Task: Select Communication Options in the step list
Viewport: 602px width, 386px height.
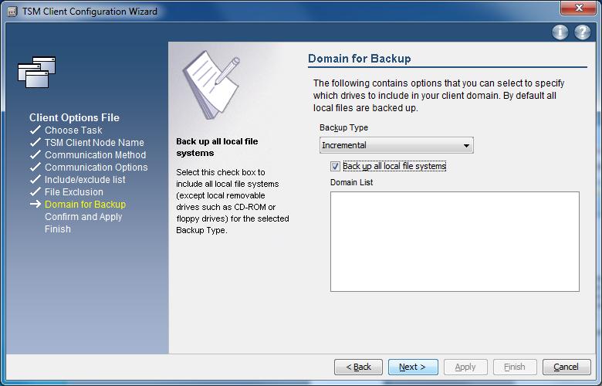Action: coord(96,168)
